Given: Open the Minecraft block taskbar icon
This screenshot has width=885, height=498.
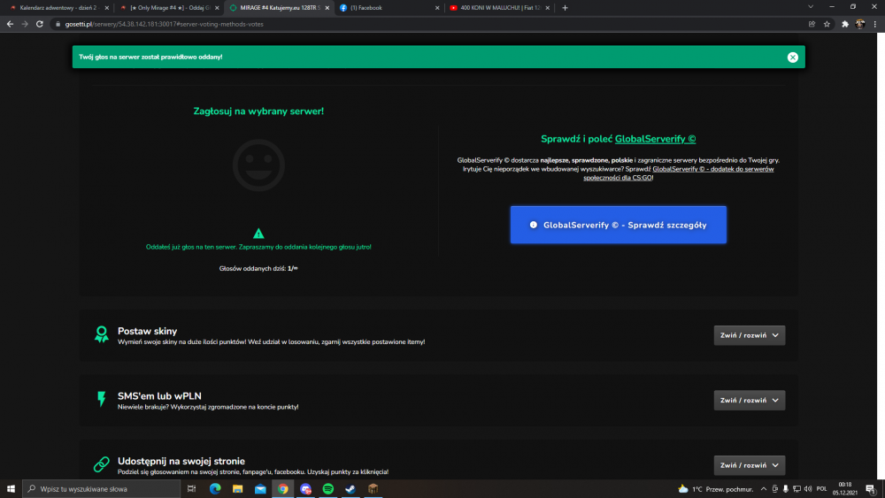Looking at the screenshot, I should (x=373, y=489).
